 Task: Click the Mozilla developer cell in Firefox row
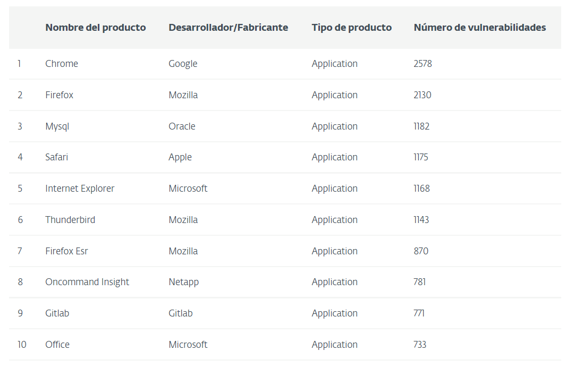pyautogui.click(x=183, y=95)
